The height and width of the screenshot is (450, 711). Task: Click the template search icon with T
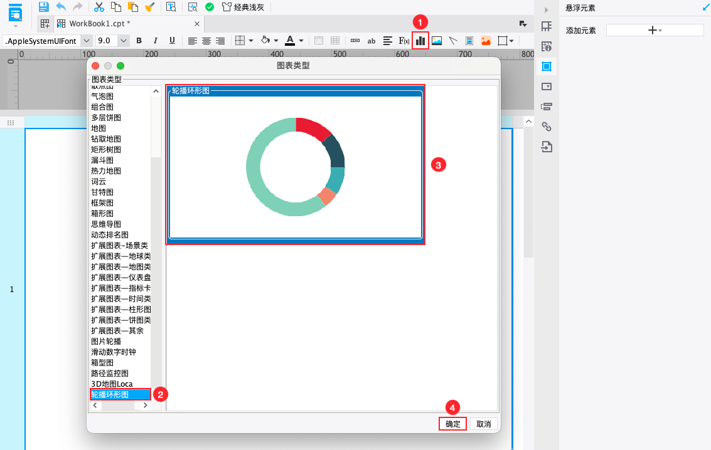point(171,7)
